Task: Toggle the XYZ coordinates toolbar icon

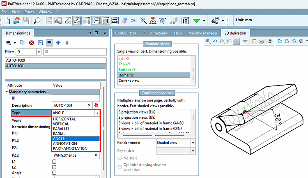Action: [x=77, y=21]
